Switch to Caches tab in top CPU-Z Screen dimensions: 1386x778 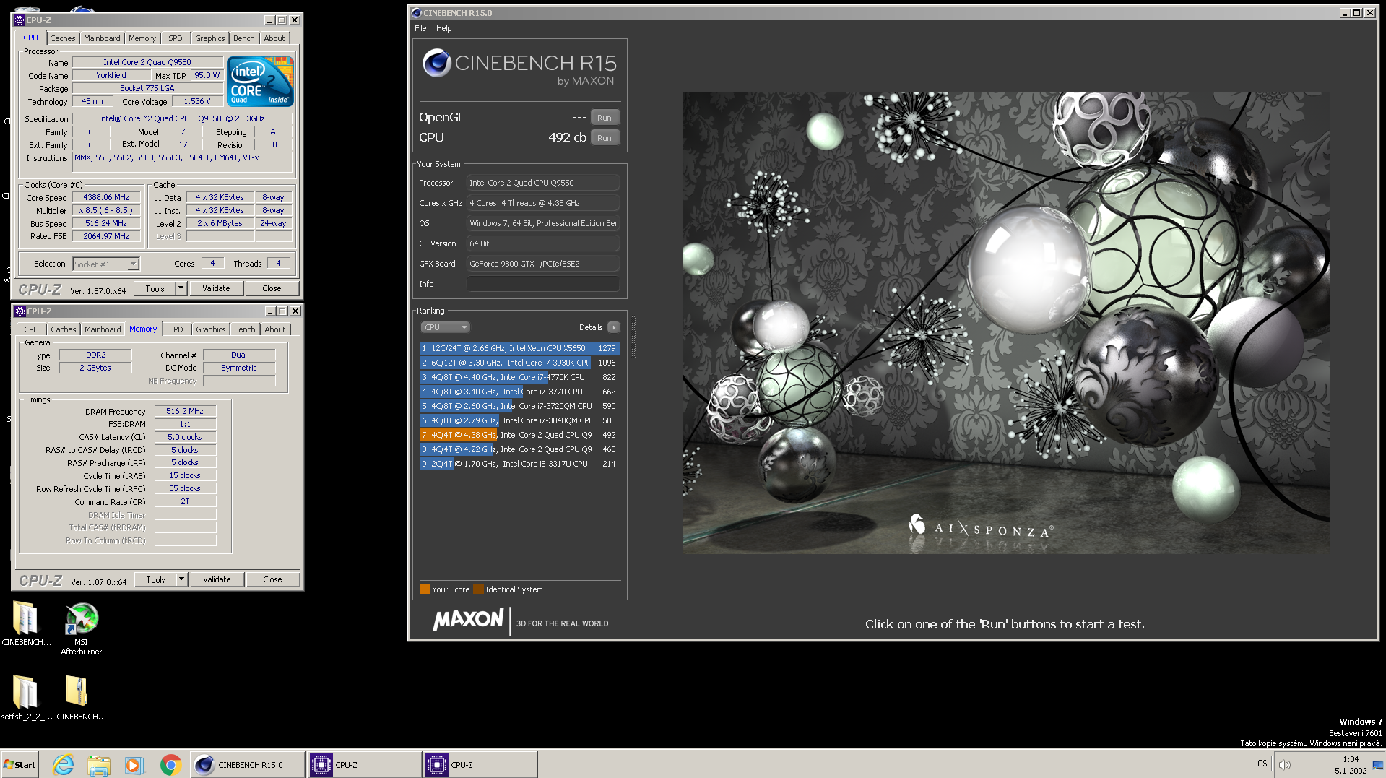(62, 38)
